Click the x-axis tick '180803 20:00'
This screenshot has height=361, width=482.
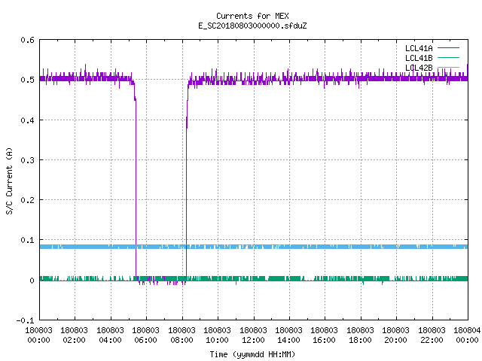pyautogui.click(x=395, y=335)
